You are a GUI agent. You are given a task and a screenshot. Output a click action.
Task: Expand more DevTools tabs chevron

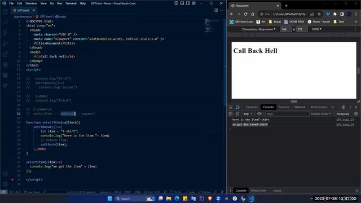click(x=332, y=107)
